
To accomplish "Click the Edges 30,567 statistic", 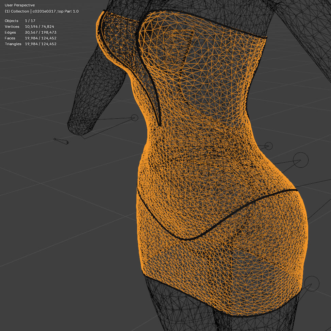I will 26,32.
